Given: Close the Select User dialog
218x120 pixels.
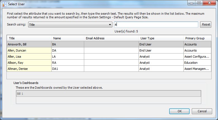Looking at the screenshot, I should tap(207, 3).
